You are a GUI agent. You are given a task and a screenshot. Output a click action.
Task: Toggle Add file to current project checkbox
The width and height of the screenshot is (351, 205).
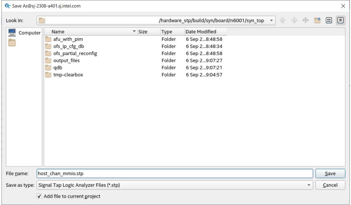point(39,196)
